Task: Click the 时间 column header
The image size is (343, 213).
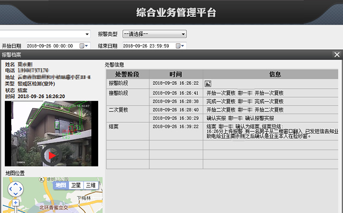Action: pos(176,74)
